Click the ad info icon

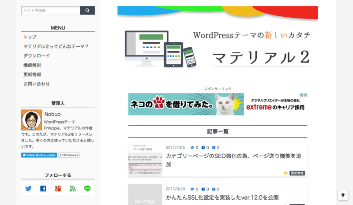coord(301,95)
